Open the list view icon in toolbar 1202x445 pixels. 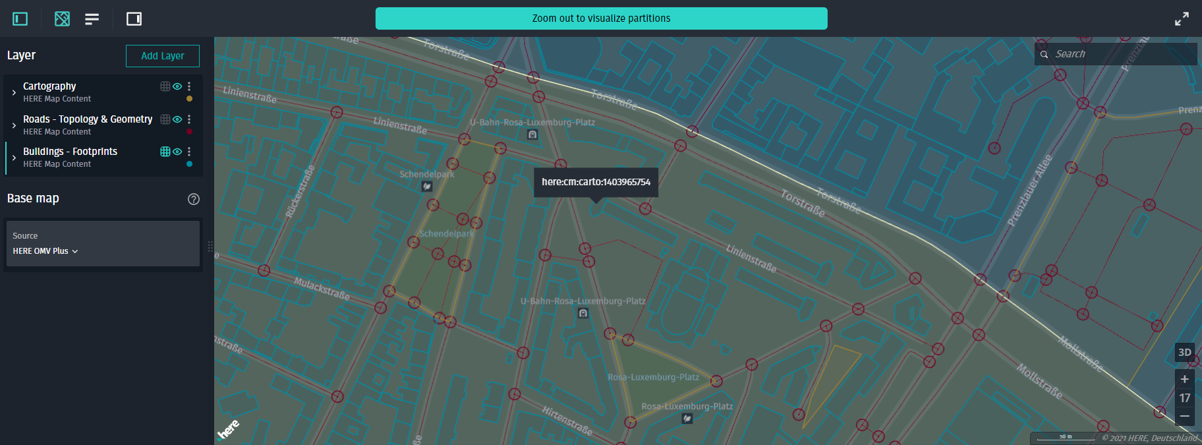tap(92, 19)
